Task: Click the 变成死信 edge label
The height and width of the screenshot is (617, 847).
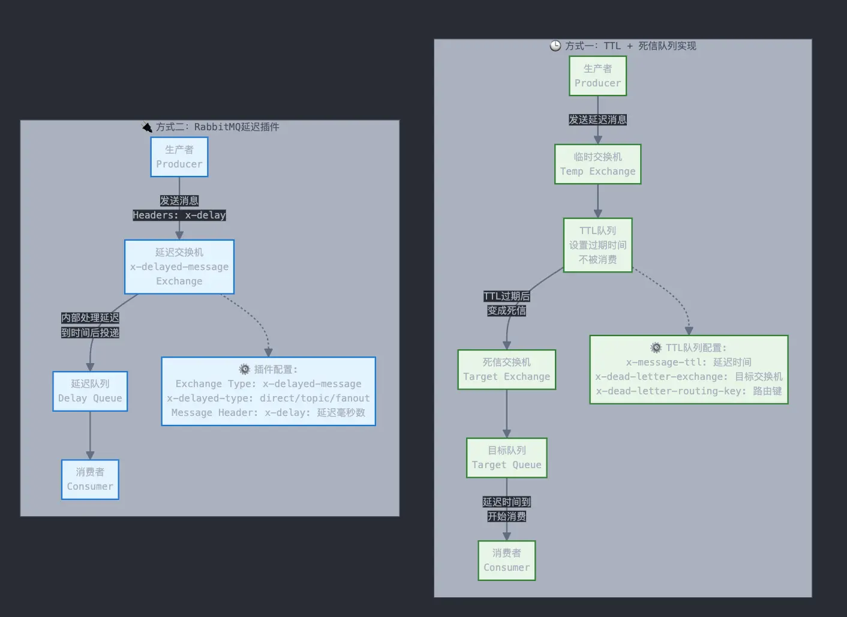Action: coord(507,310)
